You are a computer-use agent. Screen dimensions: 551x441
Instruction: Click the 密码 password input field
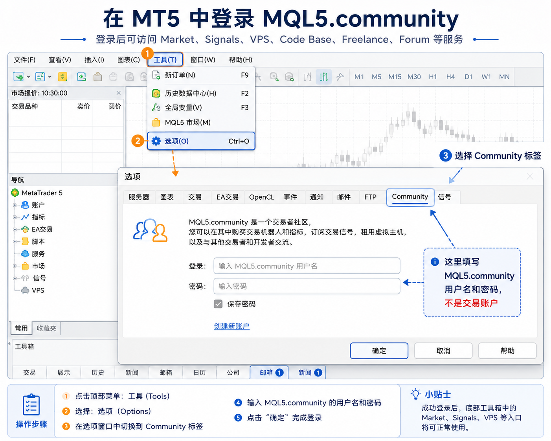(307, 286)
